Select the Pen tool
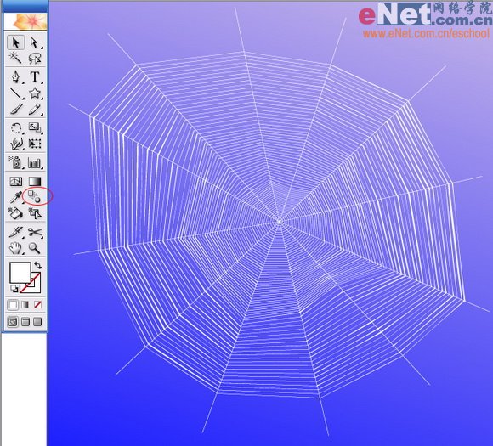493x446 pixels. [15, 76]
